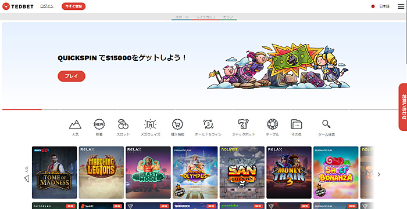Open the hamburger menu in the header
The height and width of the screenshot is (209, 407).
[401, 6]
